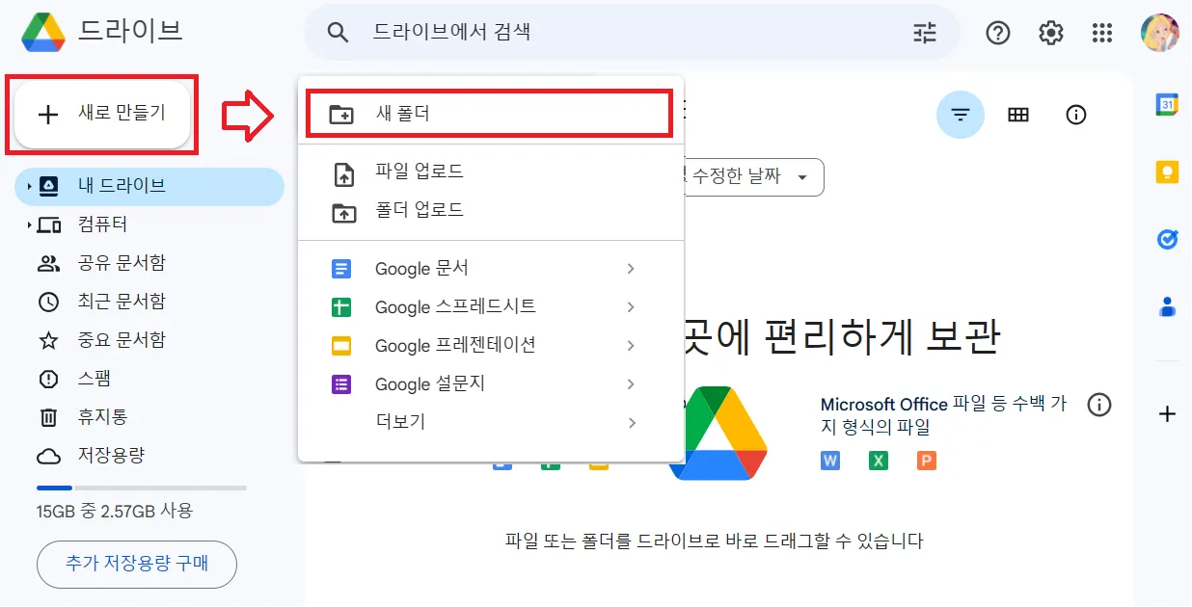The image size is (1192, 607).
Task: Select Google 프레젠테이션 menu entry
Action: [491, 346]
